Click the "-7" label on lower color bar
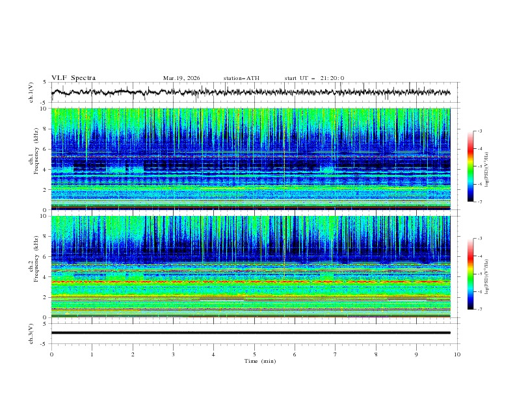This screenshot has height=398, width=515. click(x=479, y=310)
